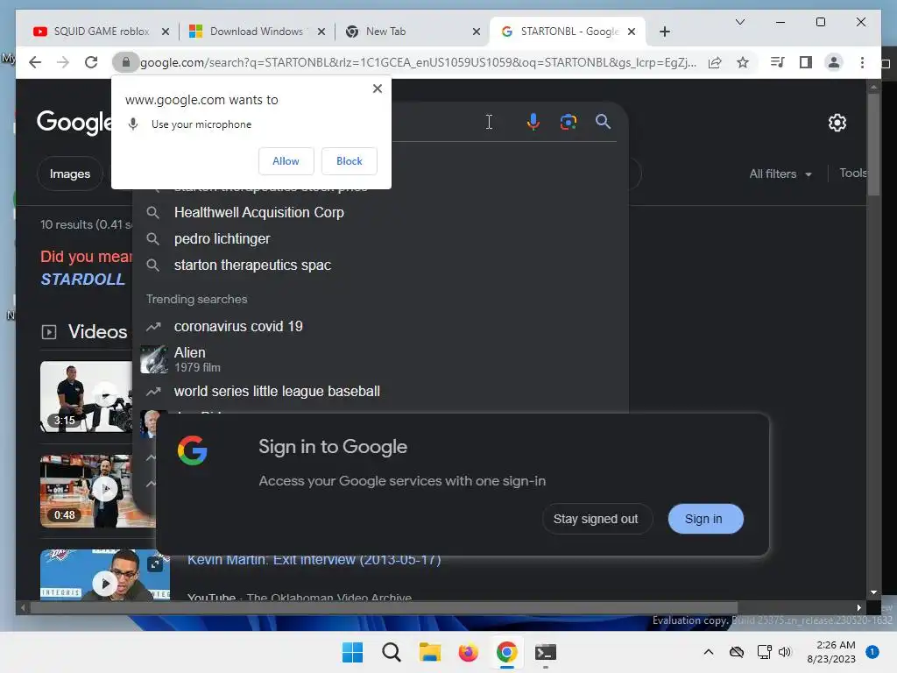Select pedro lichtinger suggestion
The height and width of the screenshot is (673, 897).
[x=380, y=238]
